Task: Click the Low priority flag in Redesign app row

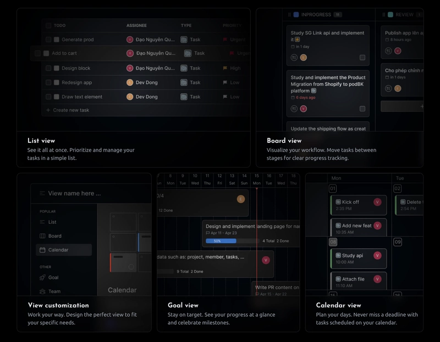Action: pos(225,82)
